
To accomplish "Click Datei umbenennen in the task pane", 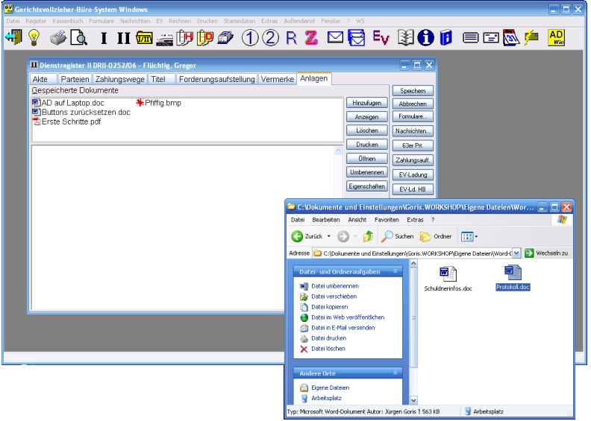I will coord(334,286).
